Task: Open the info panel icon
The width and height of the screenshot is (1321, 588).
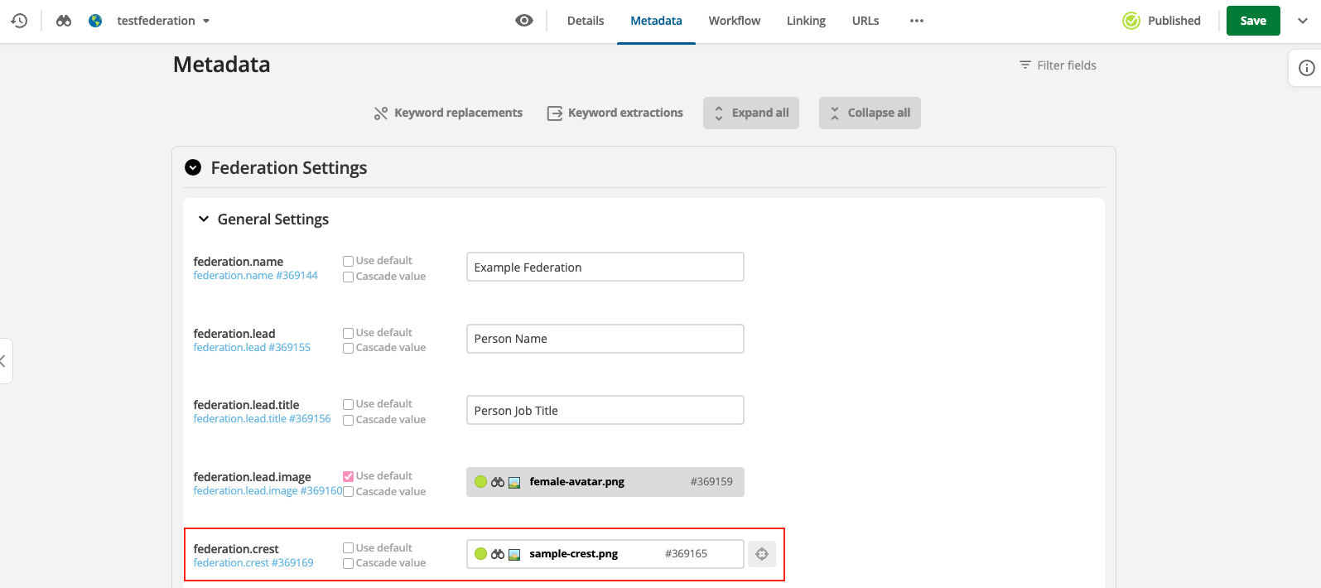Action: 1306,68
